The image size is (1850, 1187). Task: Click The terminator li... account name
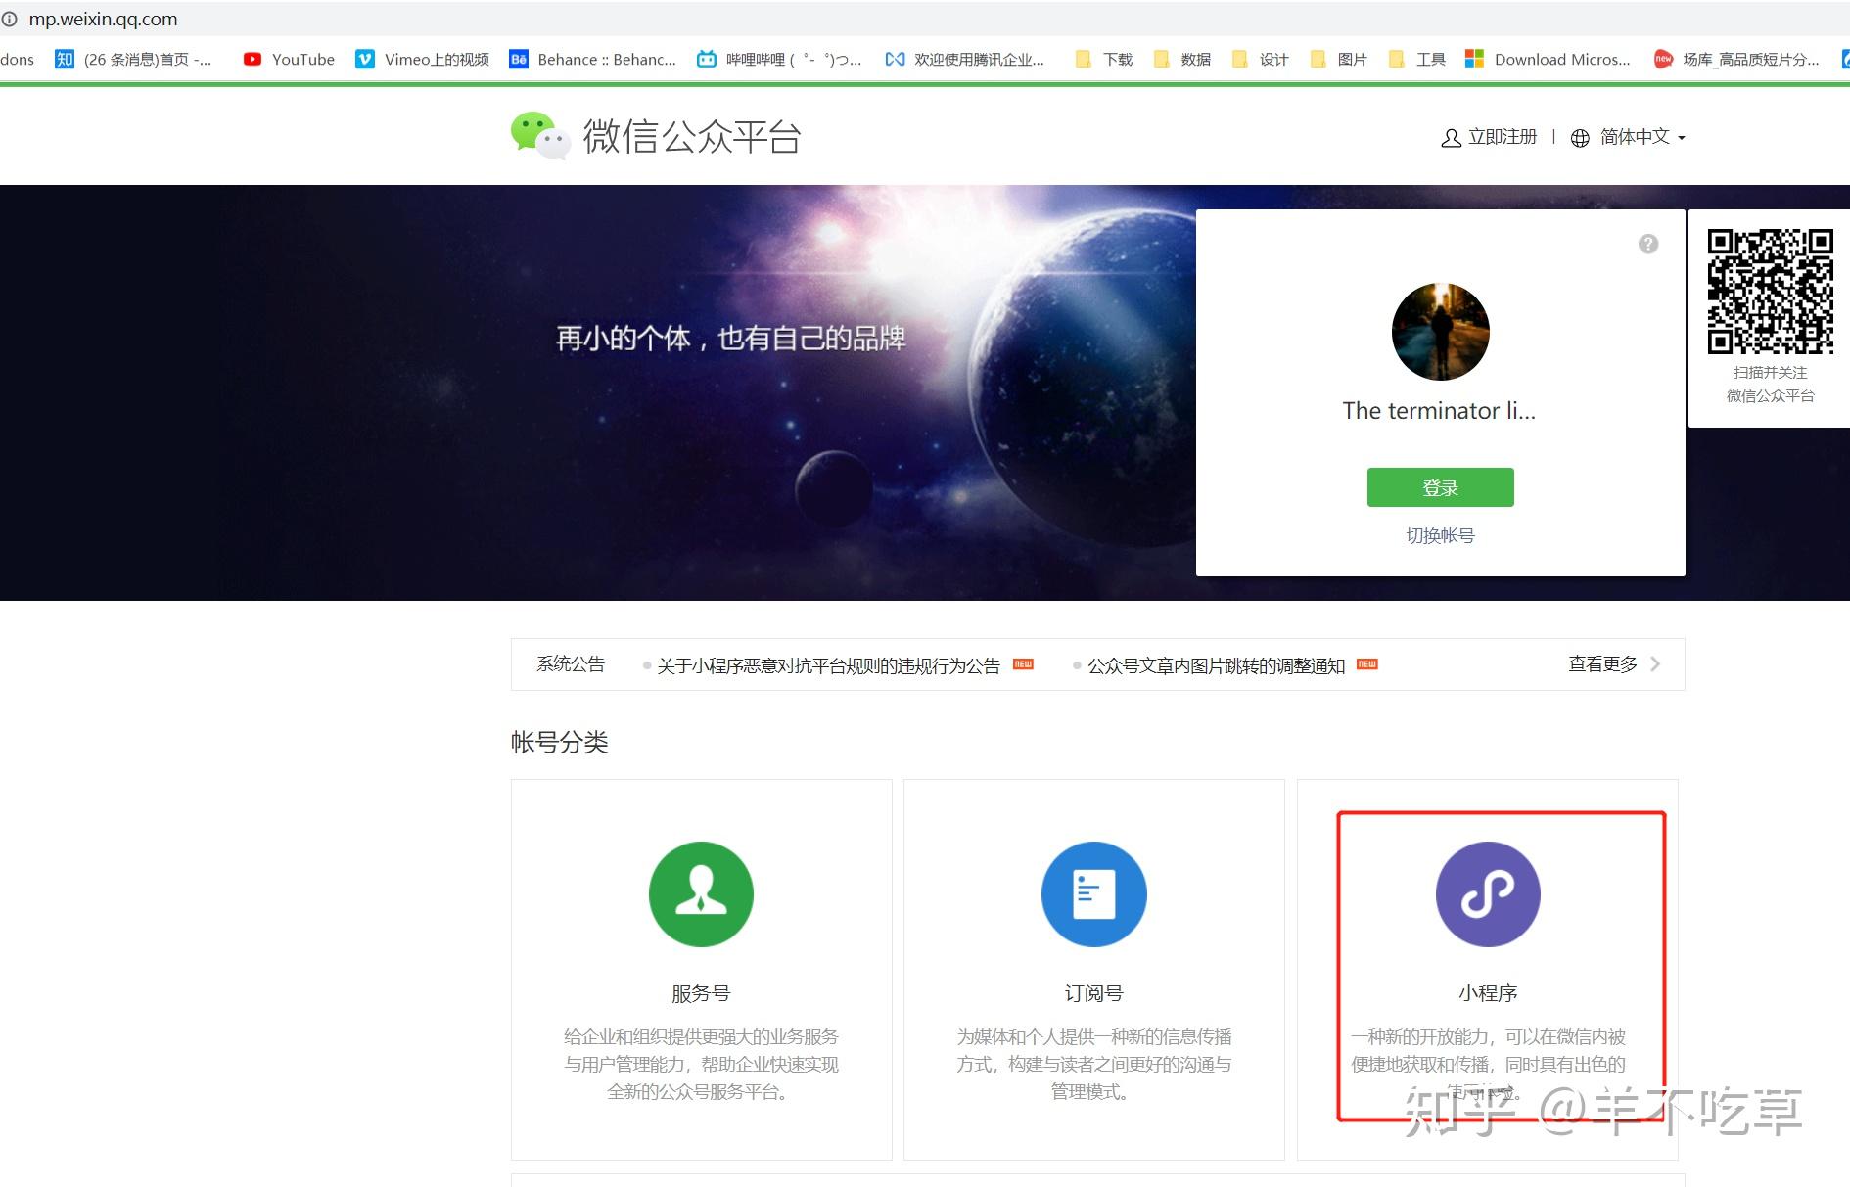(x=1439, y=411)
